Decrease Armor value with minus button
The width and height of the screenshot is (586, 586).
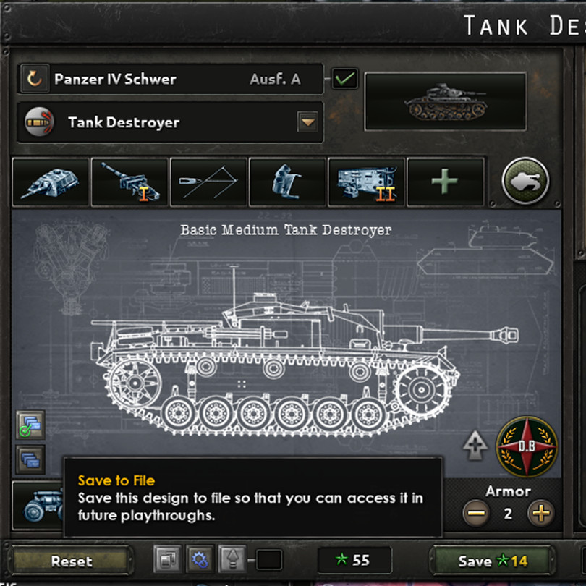click(x=476, y=513)
